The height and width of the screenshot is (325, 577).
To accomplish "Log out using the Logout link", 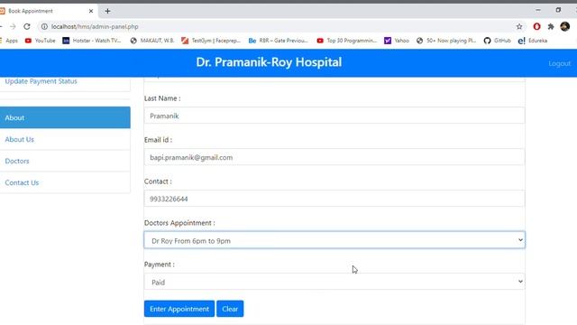I will pyautogui.click(x=559, y=63).
